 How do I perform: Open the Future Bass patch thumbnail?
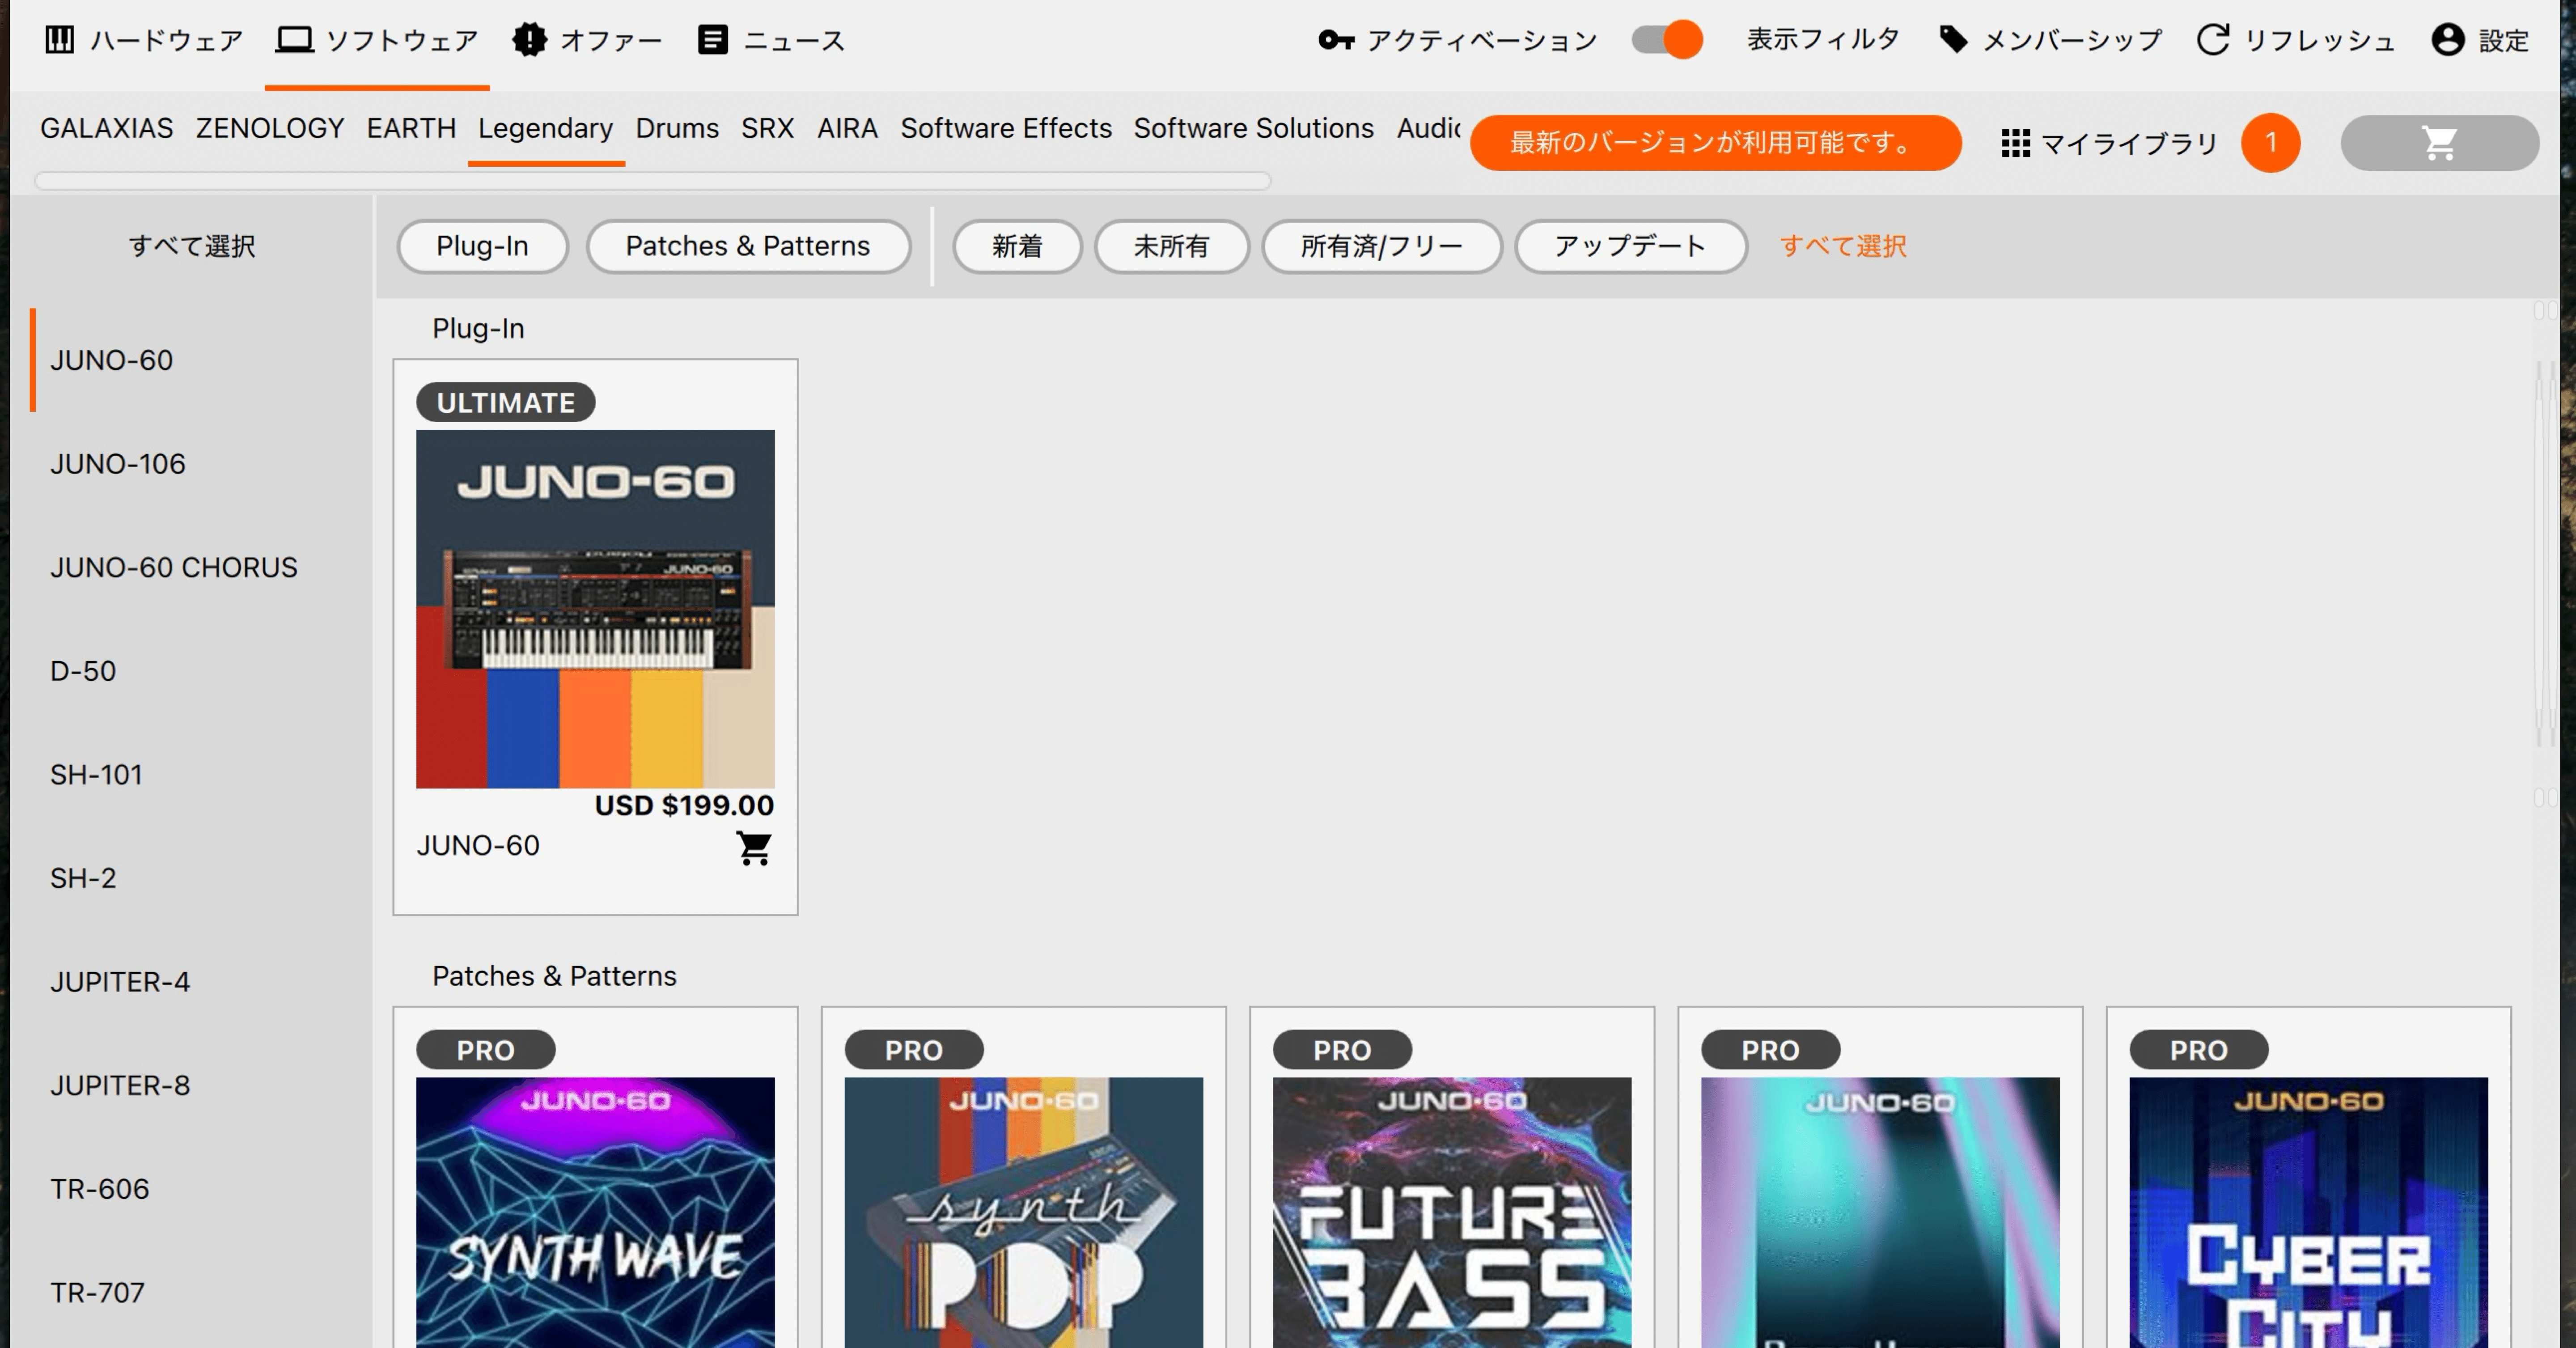1452,1212
